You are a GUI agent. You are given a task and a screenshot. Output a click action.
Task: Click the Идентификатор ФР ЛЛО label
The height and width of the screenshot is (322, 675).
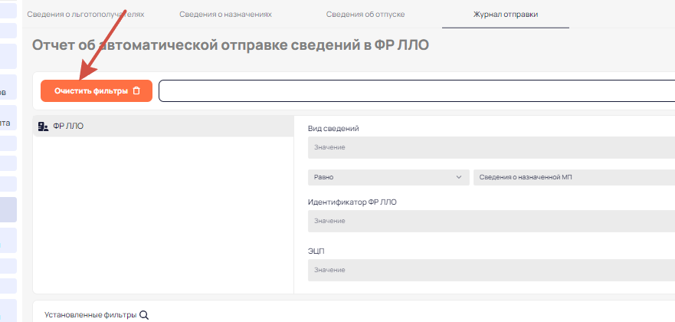(x=352, y=202)
